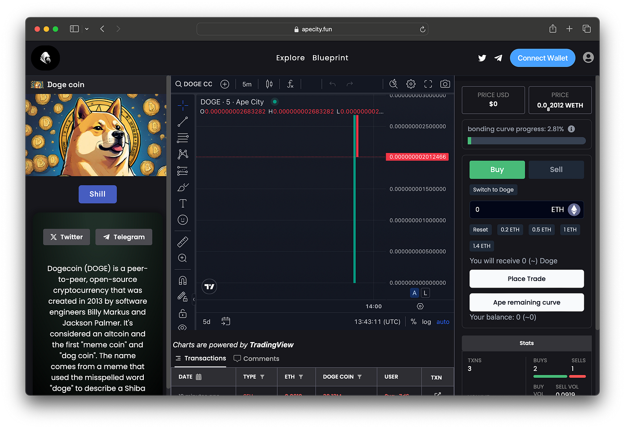This screenshot has width=625, height=429.
Task: Open quick search in chart toolbar
Action: [x=393, y=84]
